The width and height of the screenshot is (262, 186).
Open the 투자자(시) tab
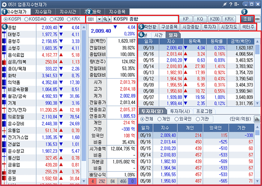coord(180,111)
